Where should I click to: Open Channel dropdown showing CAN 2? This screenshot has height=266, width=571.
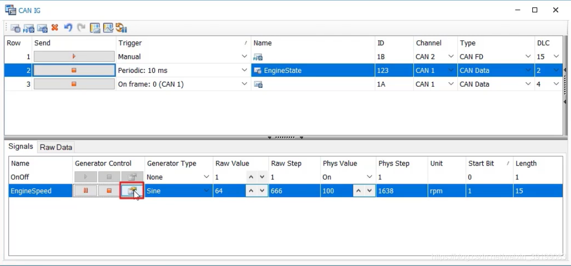click(x=451, y=56)
